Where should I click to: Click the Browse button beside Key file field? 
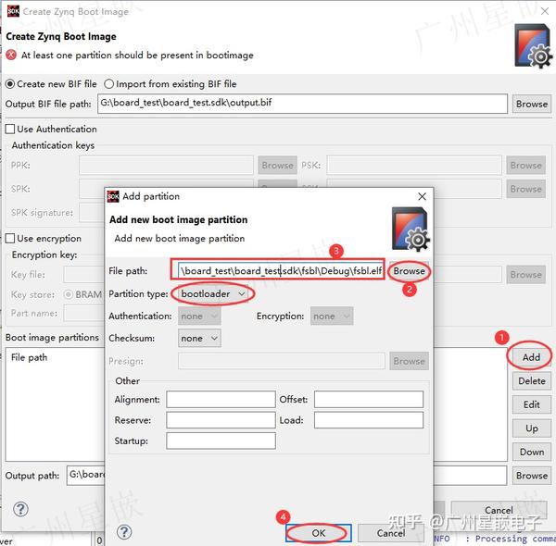(525, 275)
